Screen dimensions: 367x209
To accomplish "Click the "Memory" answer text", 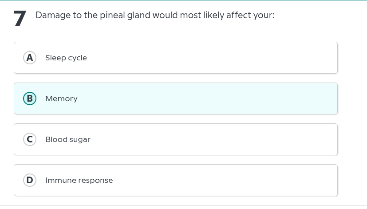I will pyautogui.click(x=61, y=99).
